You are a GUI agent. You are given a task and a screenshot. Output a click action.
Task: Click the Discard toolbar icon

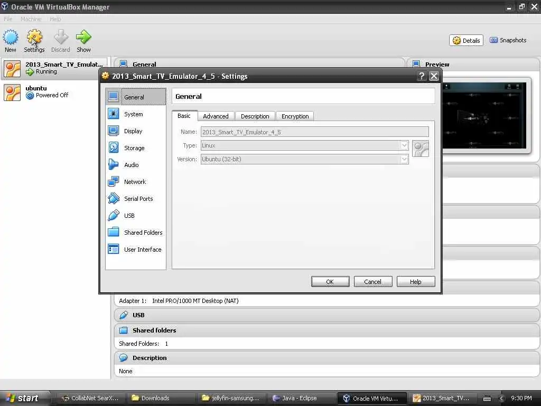tap(61, 41)
